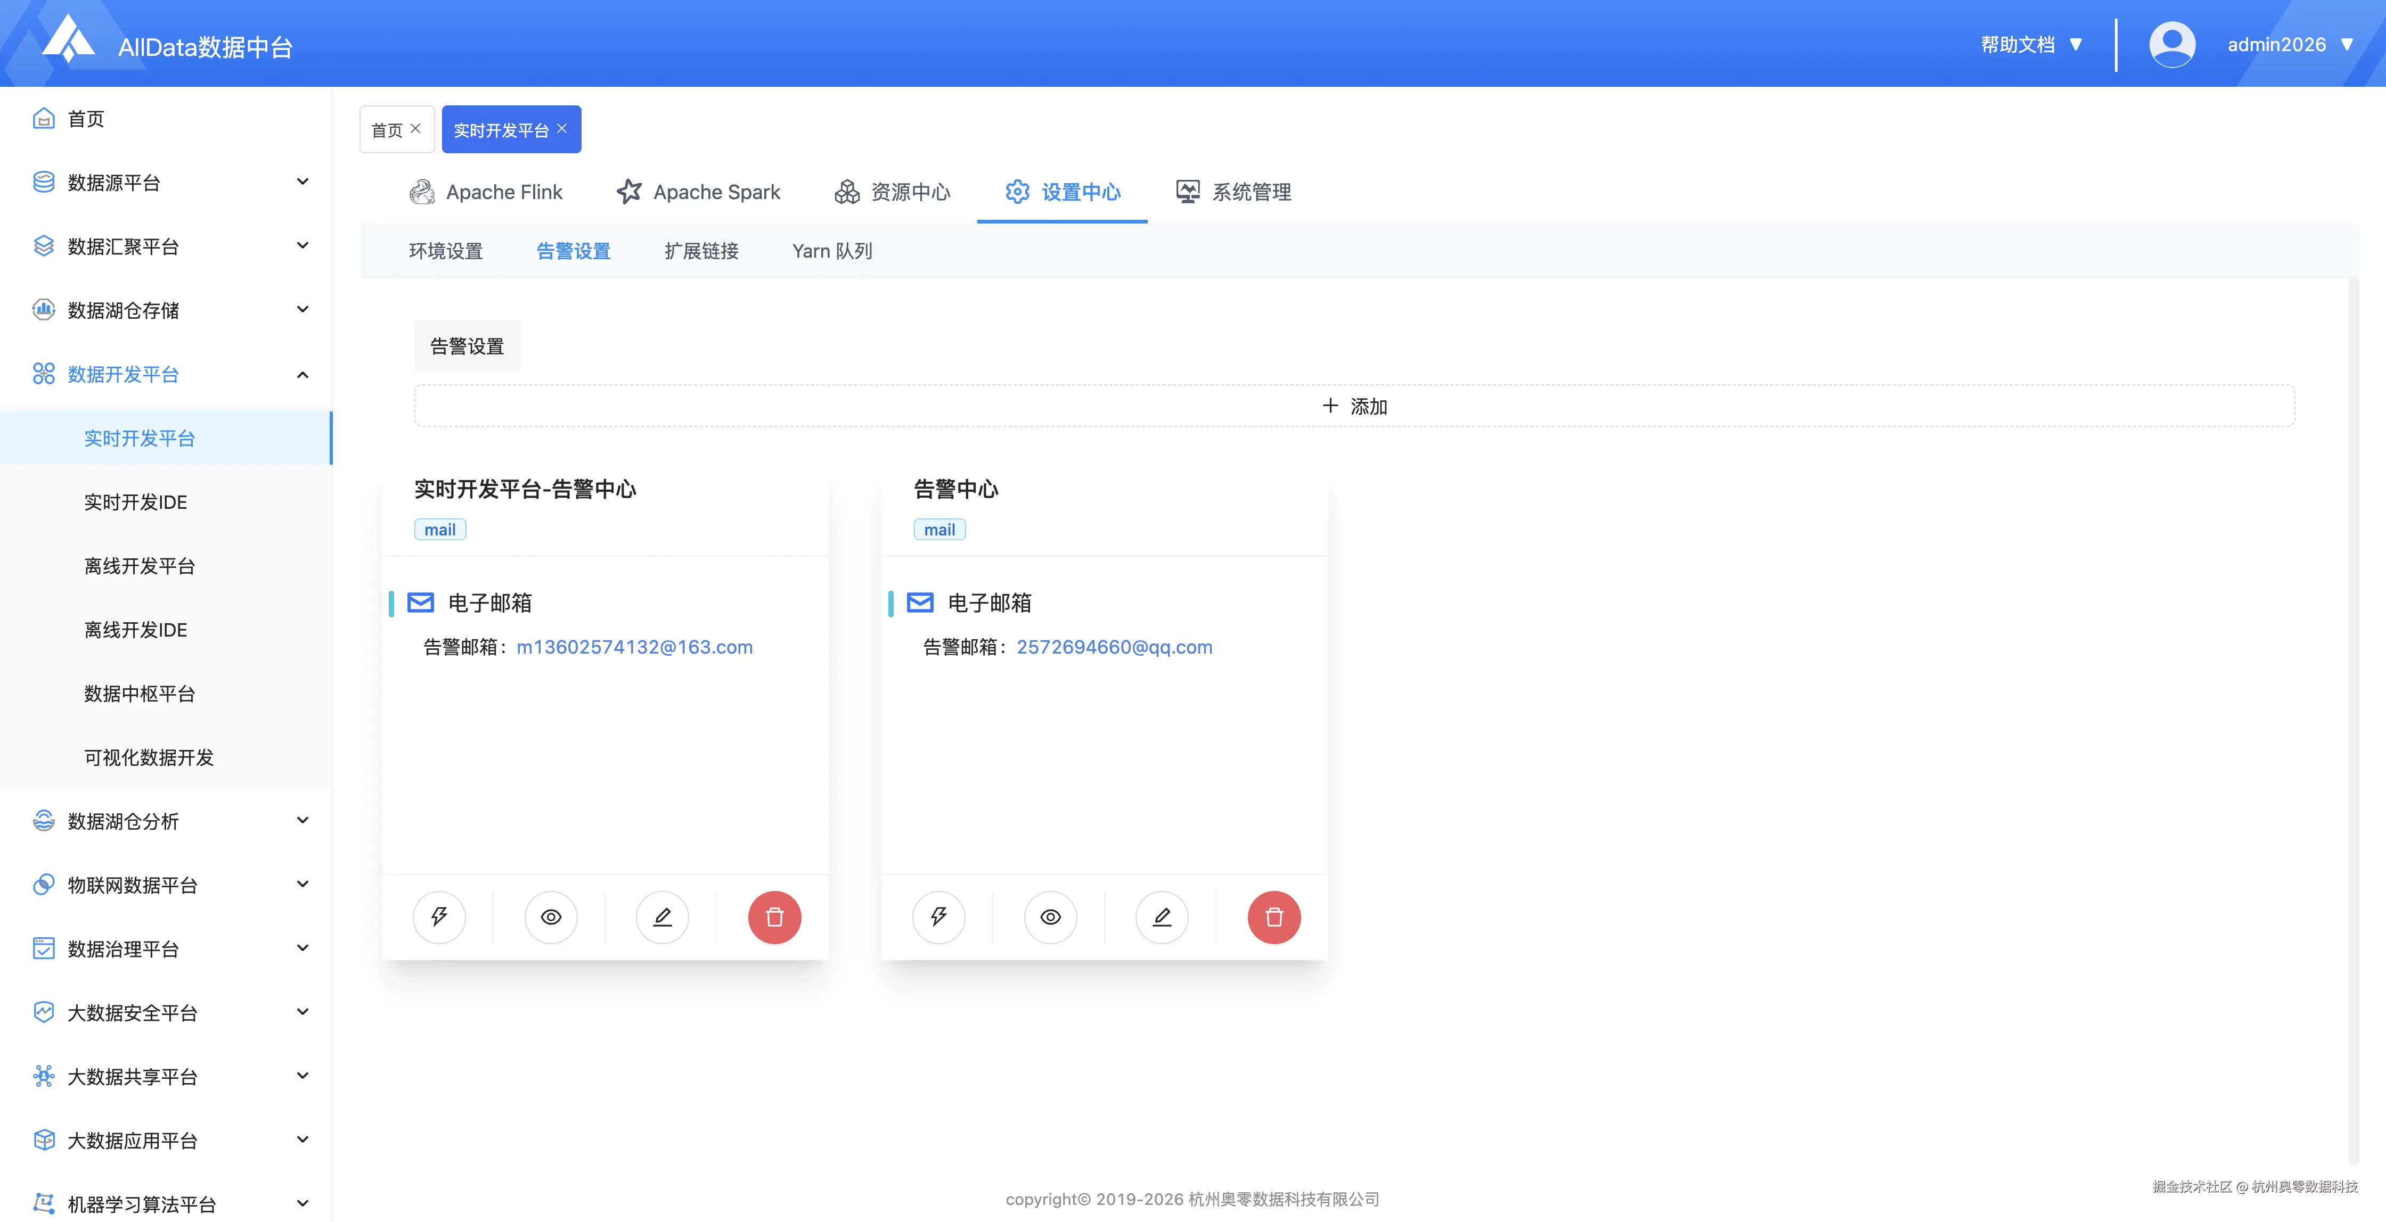2386x1222 pixels.
Task: Switch to the Apache Spark tab
Action: [x=698, y=192]
